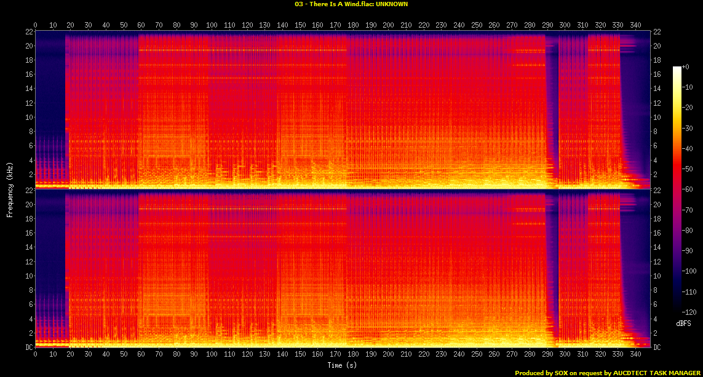The width and height of the screenshot is (703, 377).
Task: Click the '200' tick on top time axis
Action: [389, 25]
